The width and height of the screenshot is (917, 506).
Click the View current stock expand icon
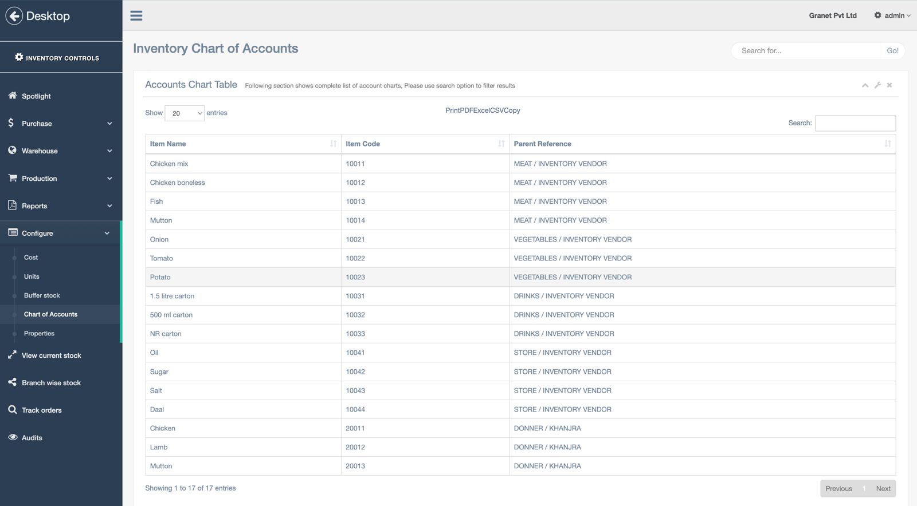pyautogui.click(x=12, y=355)
